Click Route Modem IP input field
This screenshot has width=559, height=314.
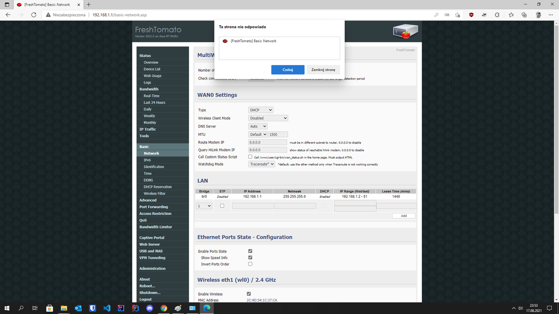268,142
